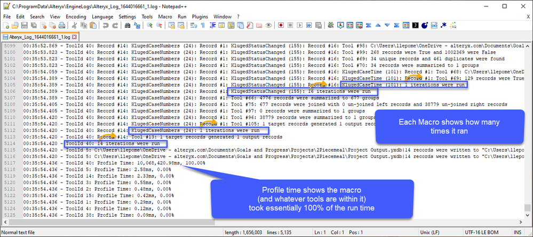Click the Zoom In magnifier icon

click(149, 25)
